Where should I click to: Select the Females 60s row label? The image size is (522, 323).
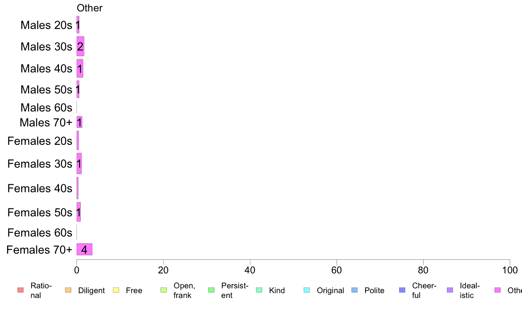tap(40, 233)
